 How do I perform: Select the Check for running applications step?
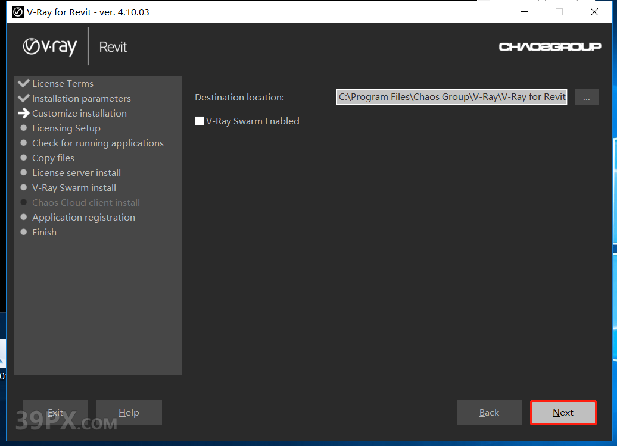[x=98, y=143]
